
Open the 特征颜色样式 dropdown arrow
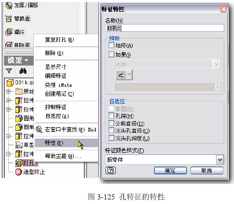pos(220,160)
